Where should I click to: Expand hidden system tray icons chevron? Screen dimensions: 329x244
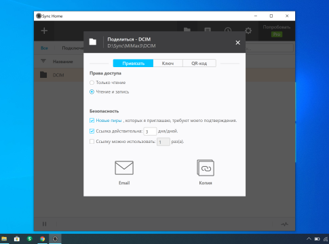(309, 239)
